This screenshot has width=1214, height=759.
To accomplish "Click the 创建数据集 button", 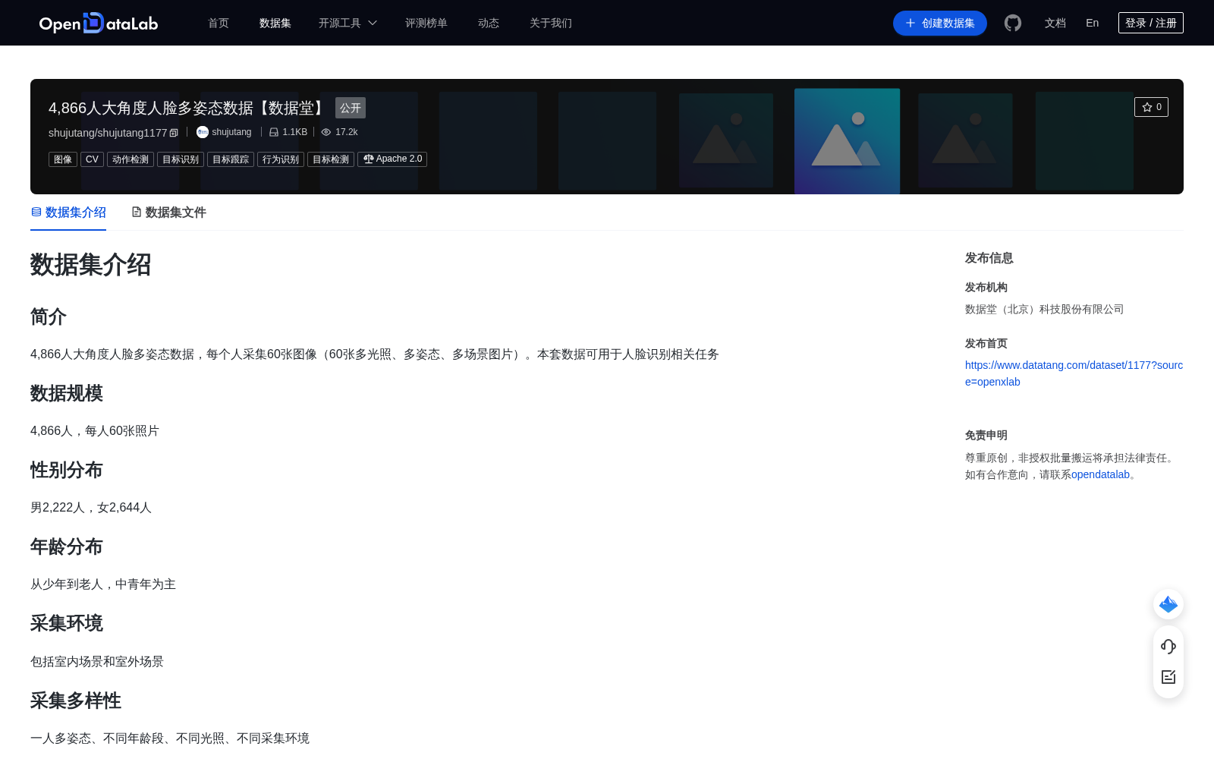I will coord(940,23).
